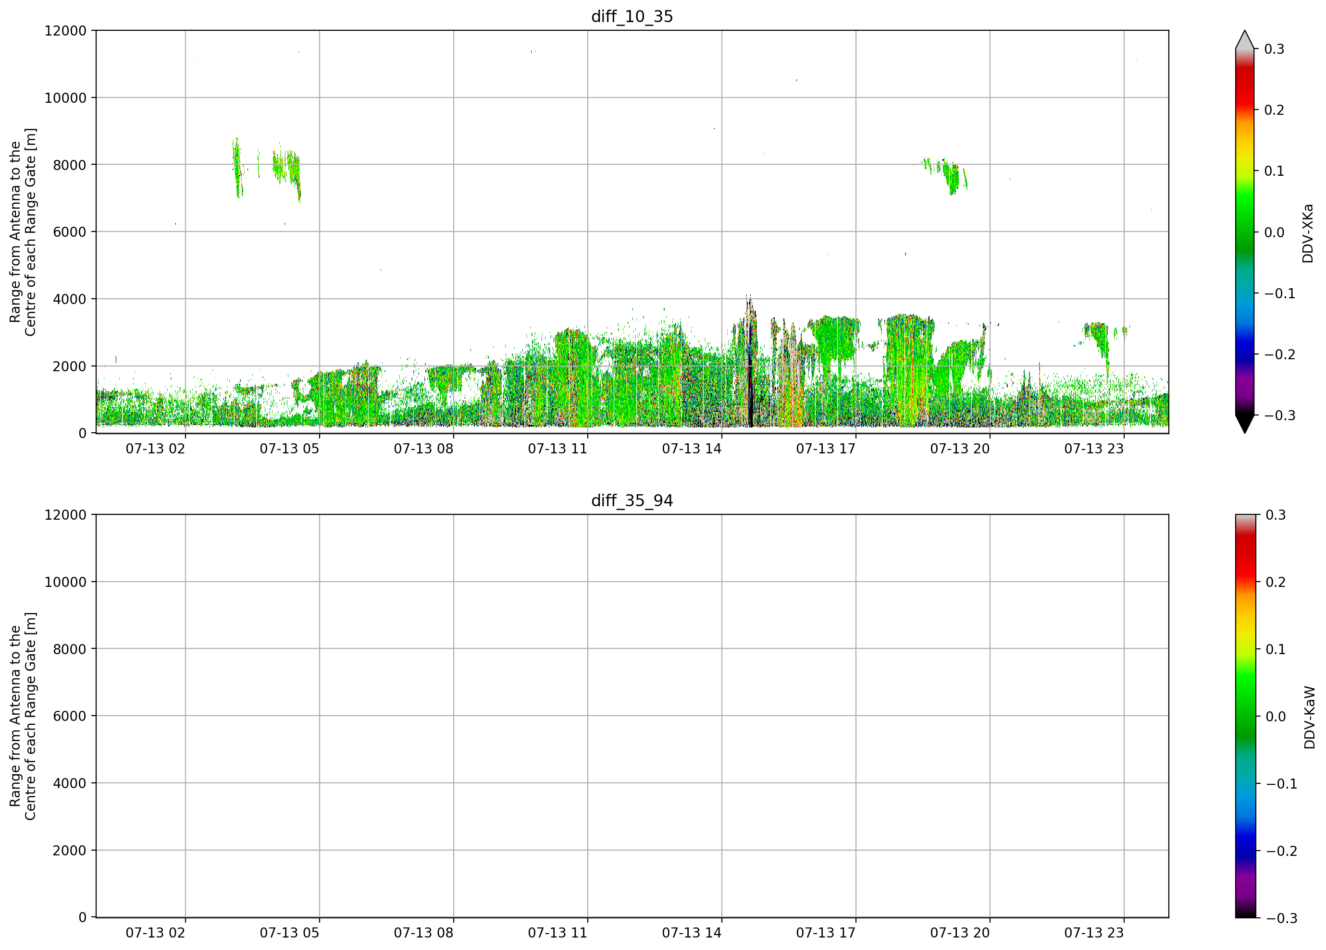The width and height of the screenshot is (1326, 950).
Task: Click the 12000 y-tick of diff_35_94 plot
Action: (65, 515)
